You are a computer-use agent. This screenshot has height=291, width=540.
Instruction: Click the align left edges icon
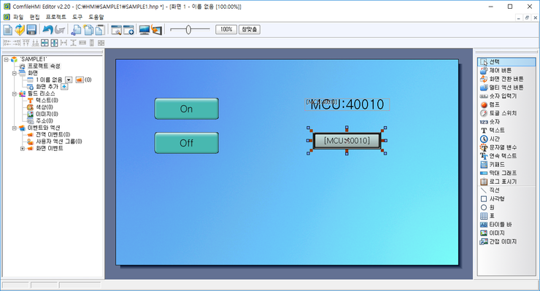point(7,43)
